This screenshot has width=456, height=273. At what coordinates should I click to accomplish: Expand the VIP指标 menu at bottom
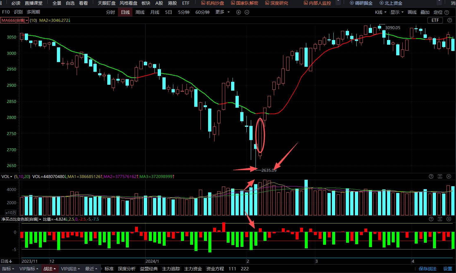(29, 269)
